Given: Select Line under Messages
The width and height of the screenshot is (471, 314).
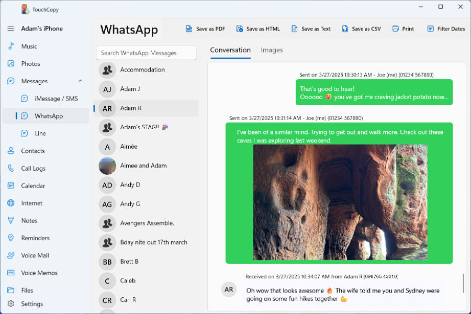Looking at the screenshot, I should click(40, 133).
